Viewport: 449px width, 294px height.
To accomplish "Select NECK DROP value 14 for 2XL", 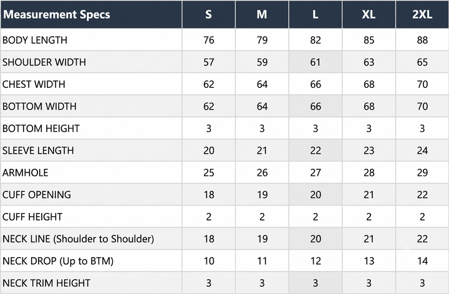I will (422, 261).
